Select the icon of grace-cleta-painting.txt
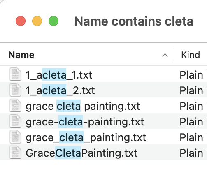Image resolution: width=207 pixels, height=174 pixels. [x=15, y=121]
